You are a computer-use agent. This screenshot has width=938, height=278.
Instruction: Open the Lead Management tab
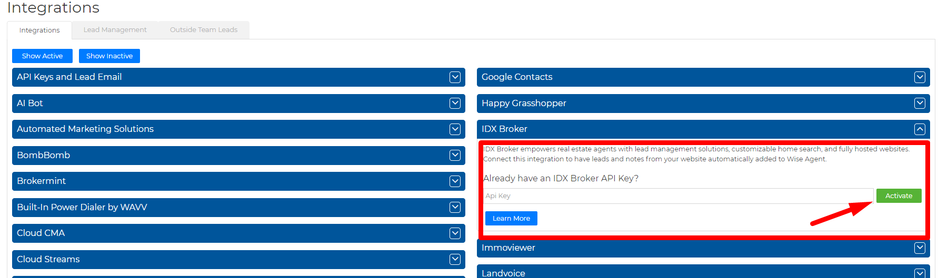[x=115, y=30]
